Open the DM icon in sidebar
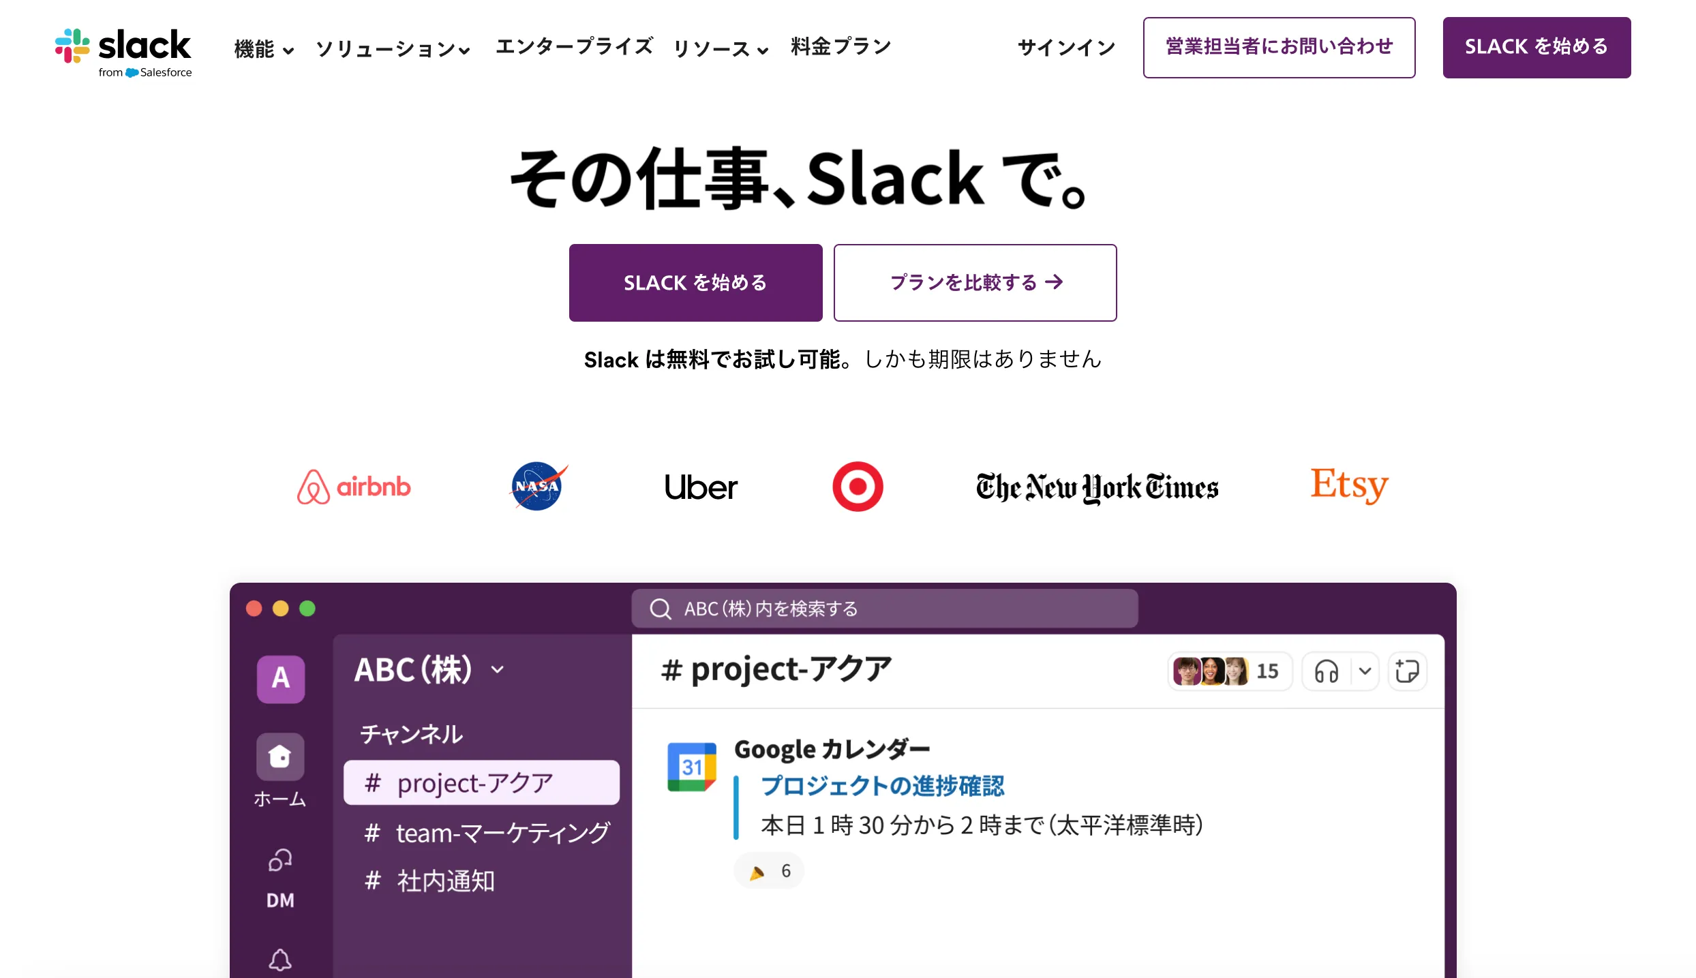Viewport: 1696px width, 978px height. click(280, 859)
